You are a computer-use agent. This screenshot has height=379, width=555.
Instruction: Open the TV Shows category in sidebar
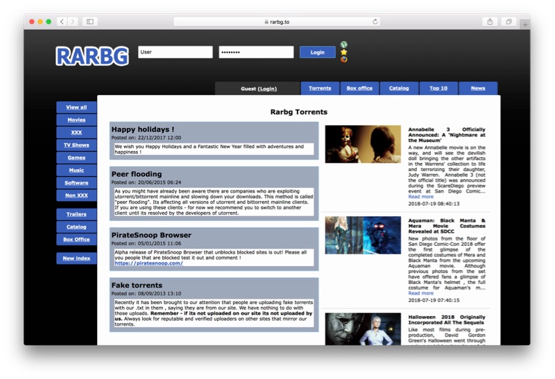[x=76, y=146]
